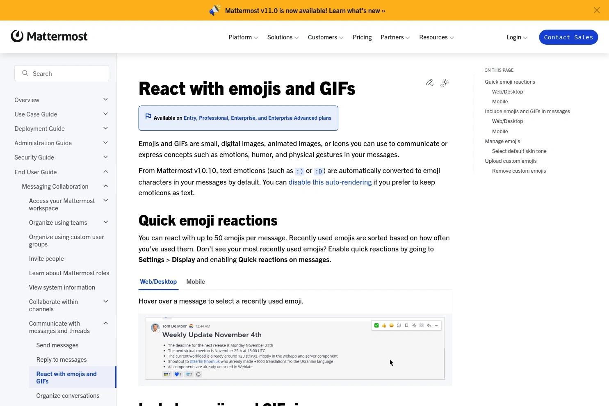Click the Quick emoji reactions heading
Screen dimensions: 609x406
pos(208,221)
